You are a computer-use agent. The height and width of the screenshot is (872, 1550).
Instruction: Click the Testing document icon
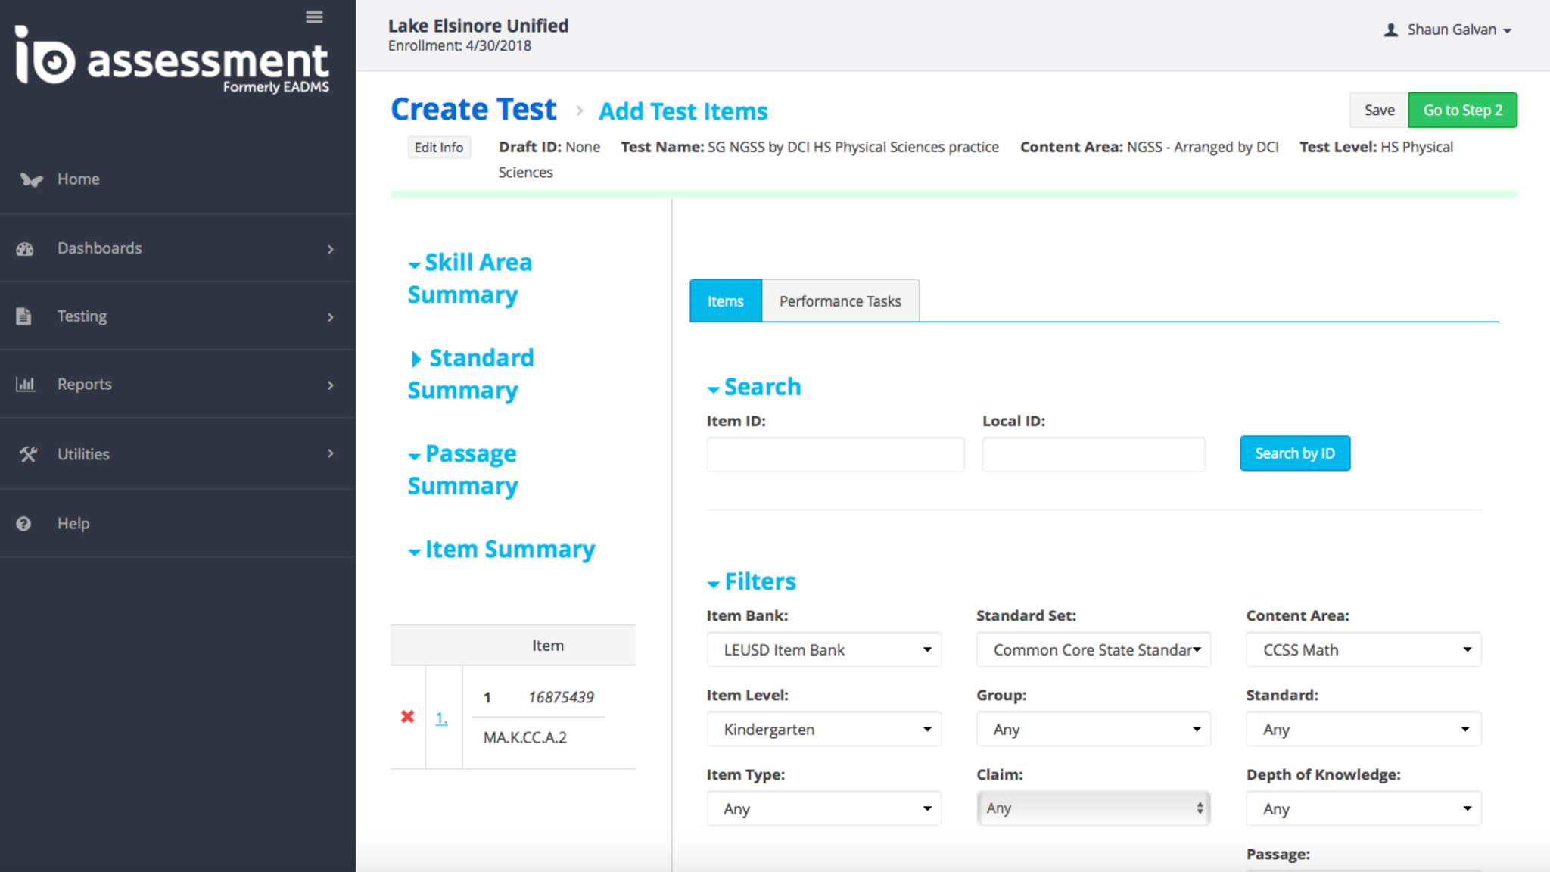[24, 316]
